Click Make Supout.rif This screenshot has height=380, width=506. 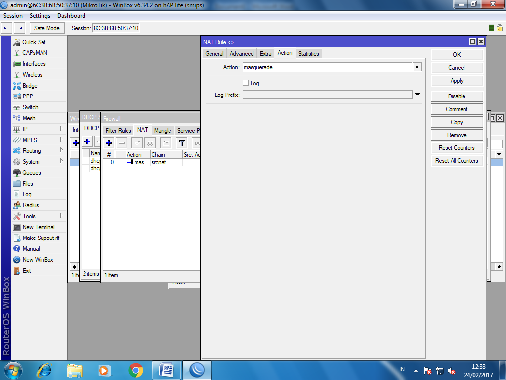pos(39,238)
